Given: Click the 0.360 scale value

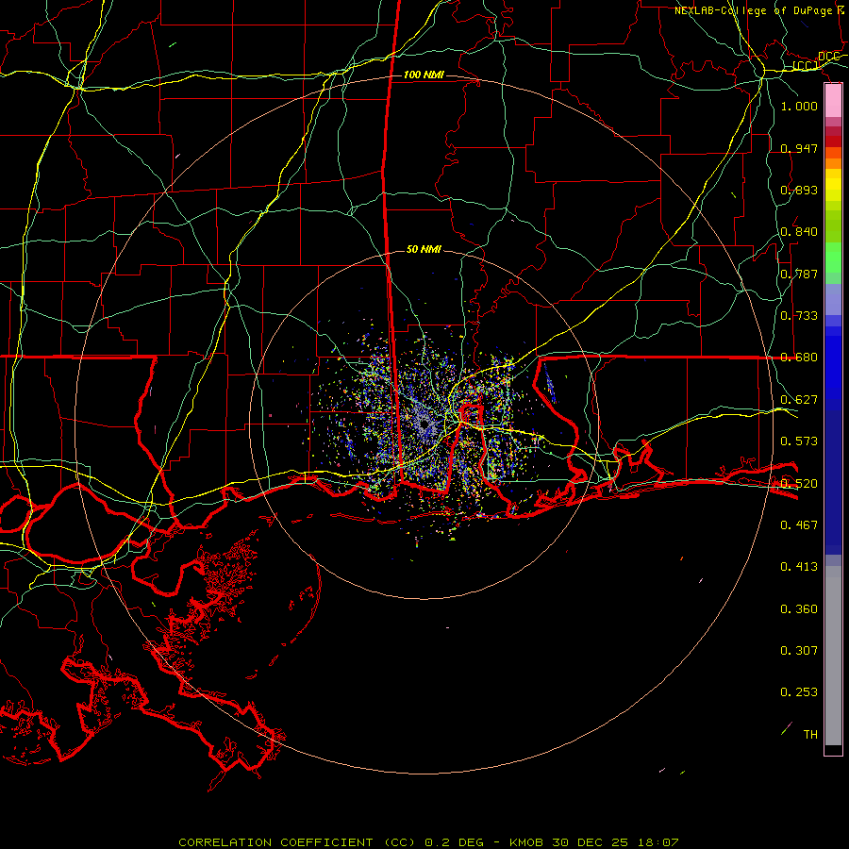Looking at the screenshot, I should click(x=799, y=609).
